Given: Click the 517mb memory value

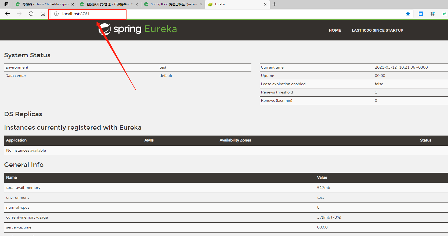Looking at the screenshot, I should [324, 188].
